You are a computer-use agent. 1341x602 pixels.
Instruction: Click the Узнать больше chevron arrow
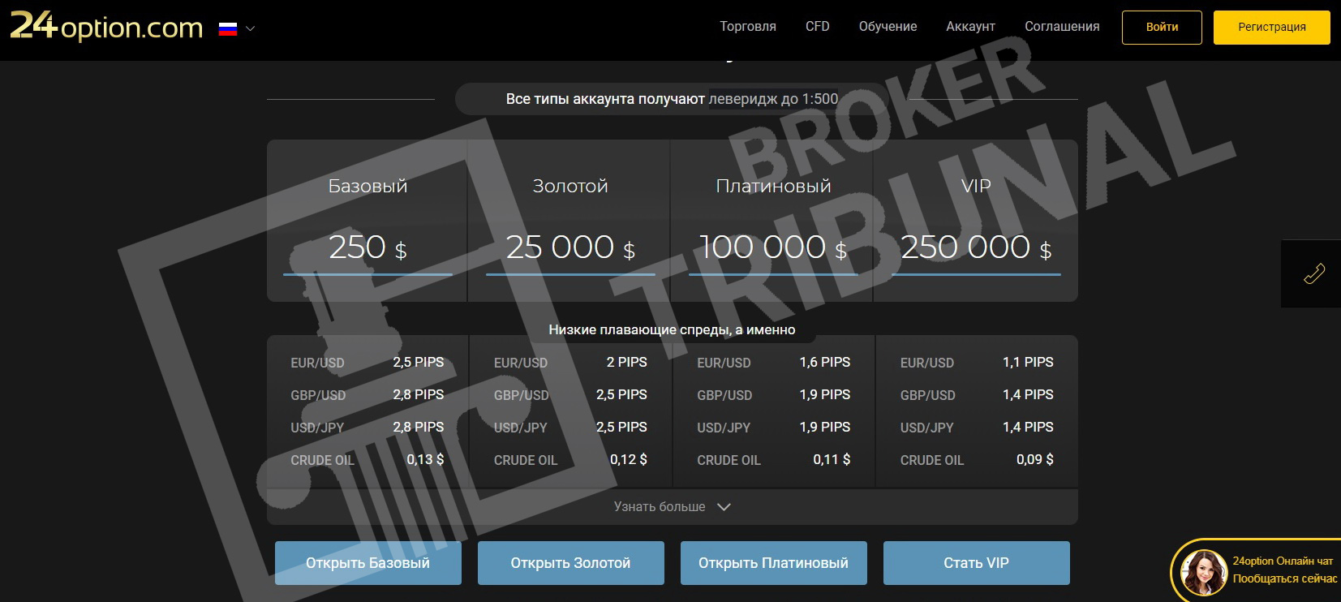coord(724,507)
